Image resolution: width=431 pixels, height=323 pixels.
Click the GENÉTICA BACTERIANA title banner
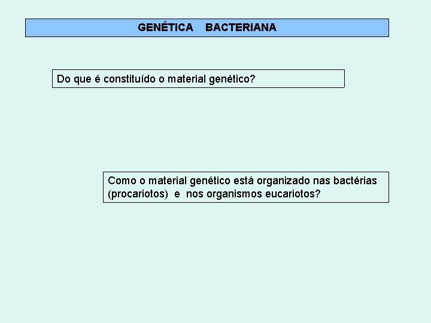pyautogui.click(x=207, y=28)
